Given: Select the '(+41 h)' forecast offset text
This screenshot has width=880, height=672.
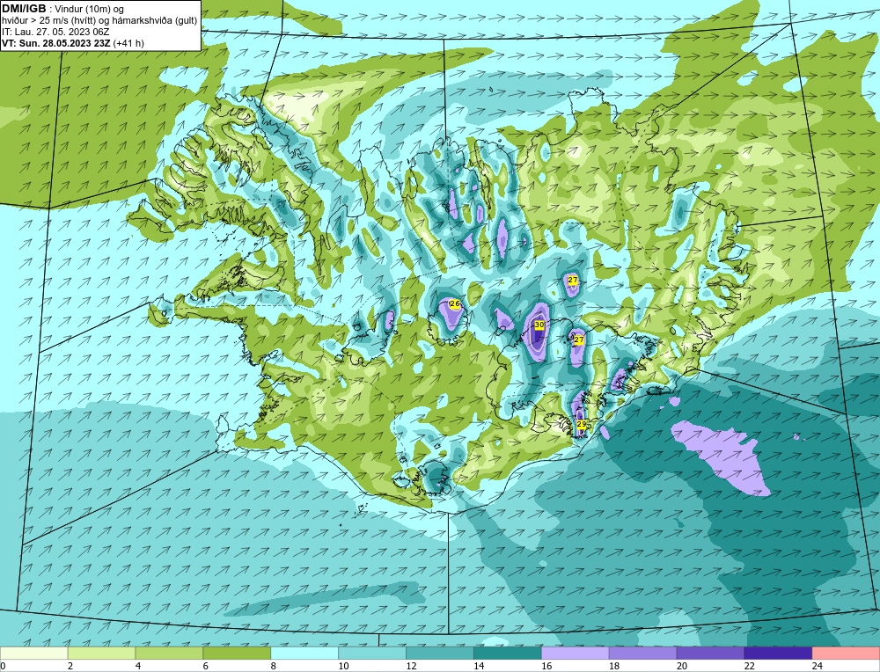Looking at the screenshot, I should [x=128, y=43].
